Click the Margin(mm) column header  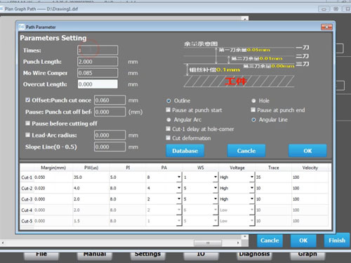pyautogui.click(x=53, y=168)
